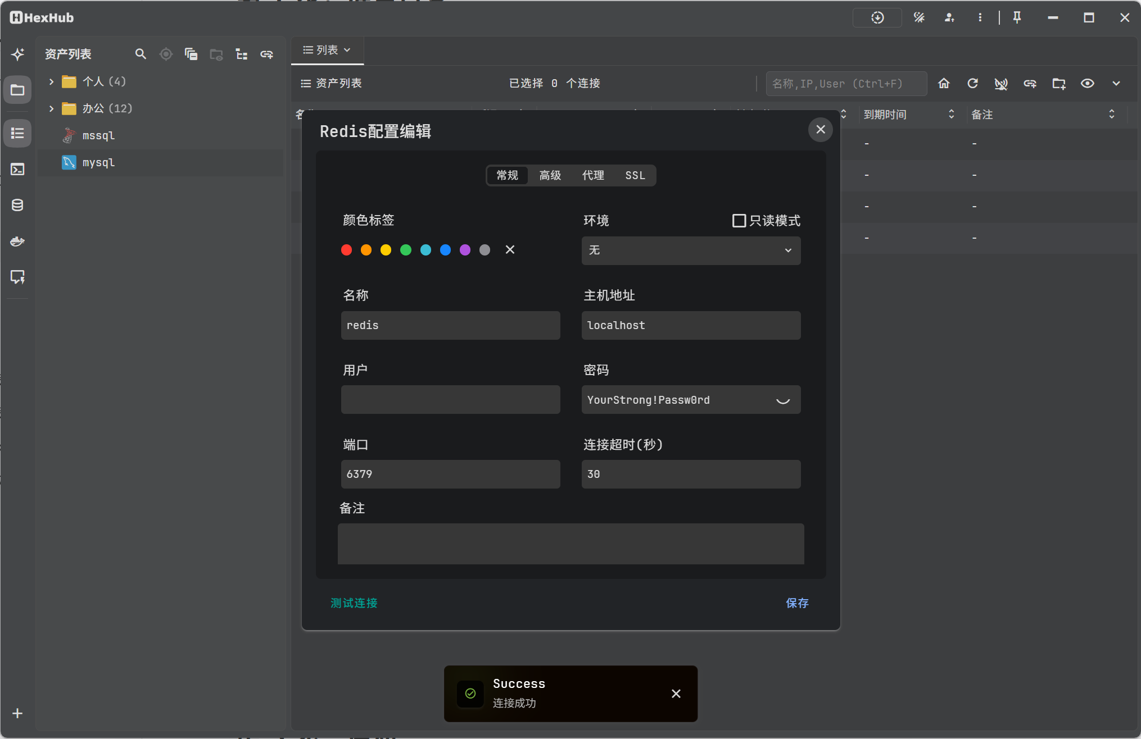Open the 环境 dropdown showing 无
Viewport: 1141px width, 739px height.
click(691, 250)
